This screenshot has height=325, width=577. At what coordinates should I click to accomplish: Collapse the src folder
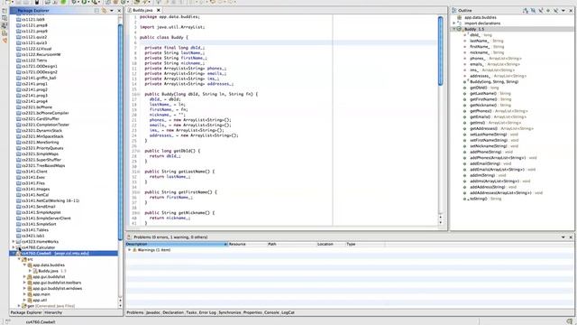click(x=19, y=259)
